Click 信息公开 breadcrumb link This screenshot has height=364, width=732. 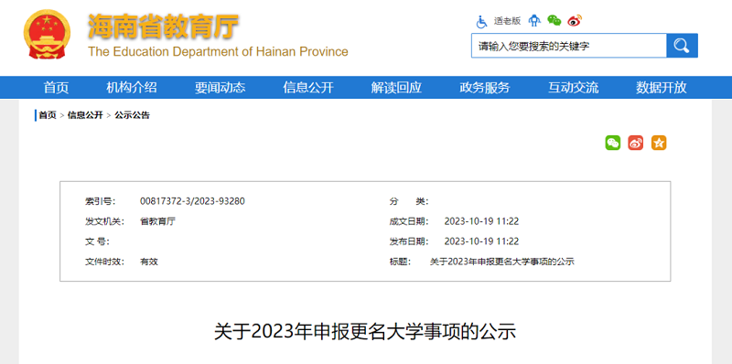[85, 115]
